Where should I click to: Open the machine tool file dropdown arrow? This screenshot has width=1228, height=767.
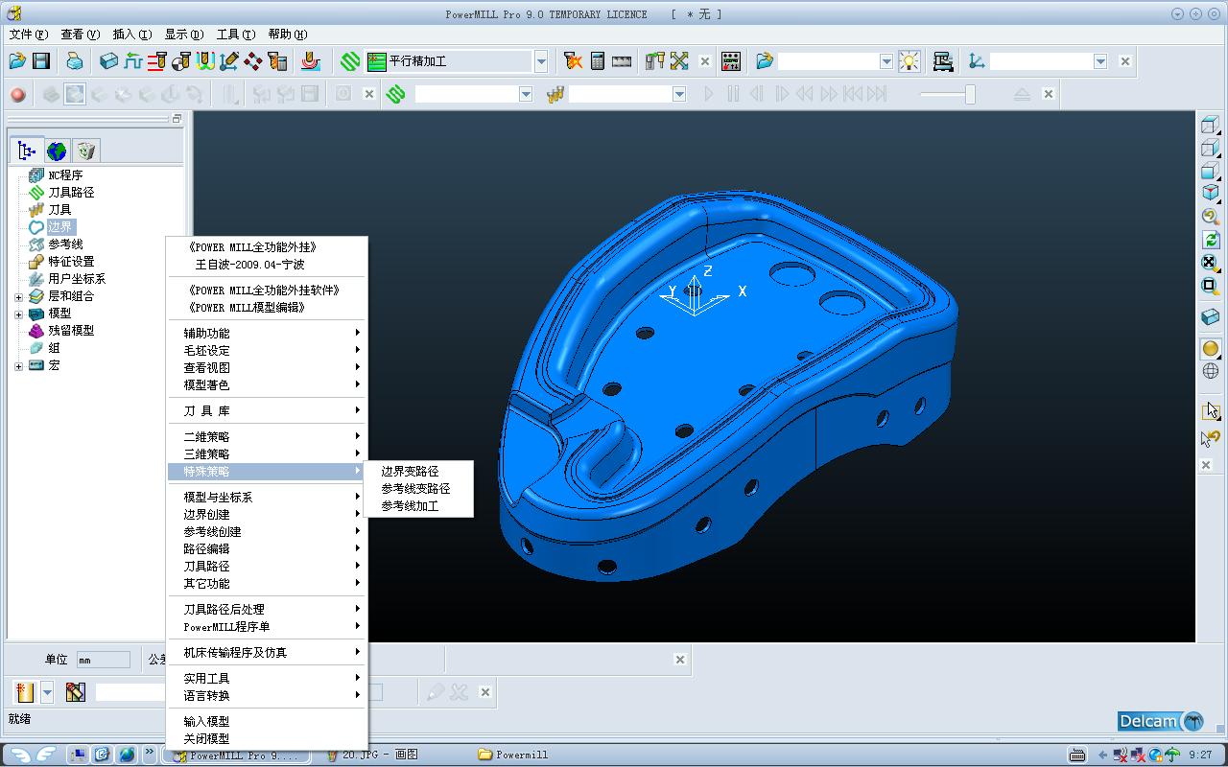(886, 61)
